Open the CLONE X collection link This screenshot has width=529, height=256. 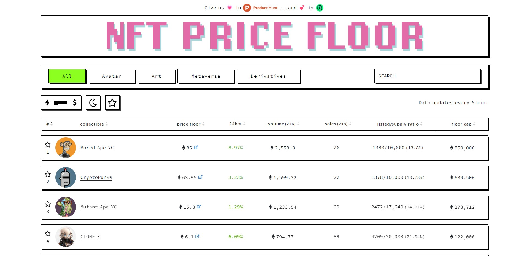coord(90,237)
